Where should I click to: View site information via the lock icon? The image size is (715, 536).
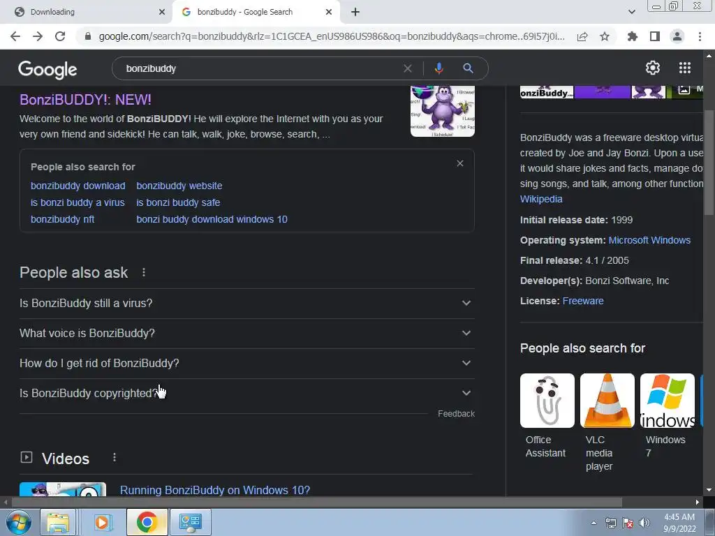point(88,36)
